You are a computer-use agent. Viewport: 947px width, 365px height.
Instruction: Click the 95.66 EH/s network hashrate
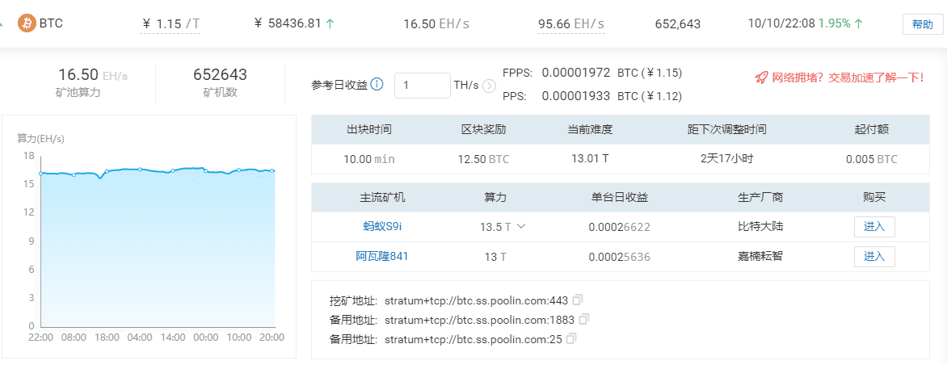pos(571,24)
